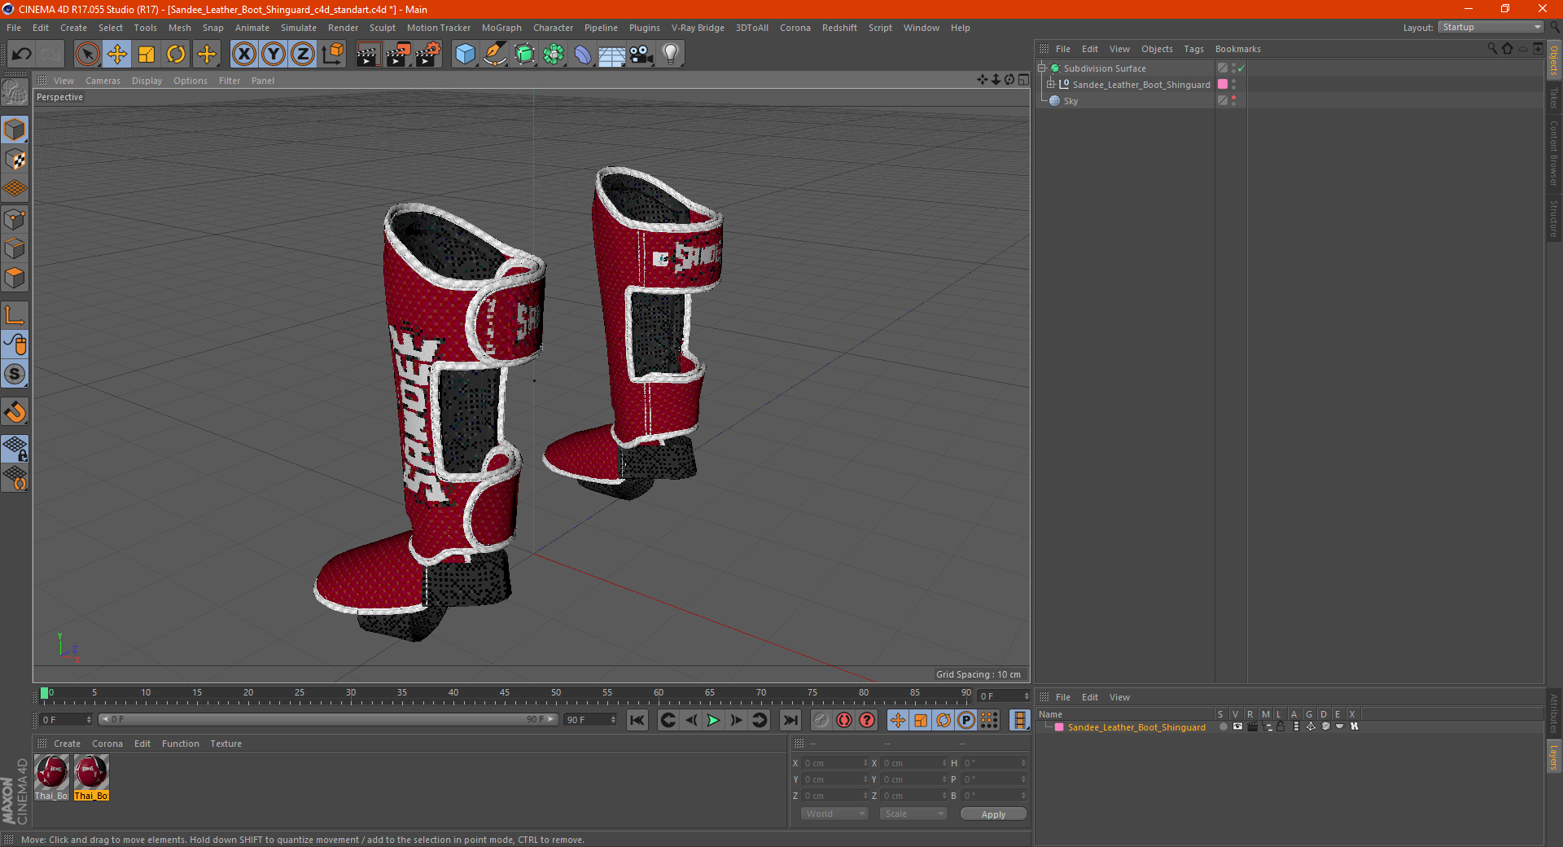Click X position input field

point(836,763)
